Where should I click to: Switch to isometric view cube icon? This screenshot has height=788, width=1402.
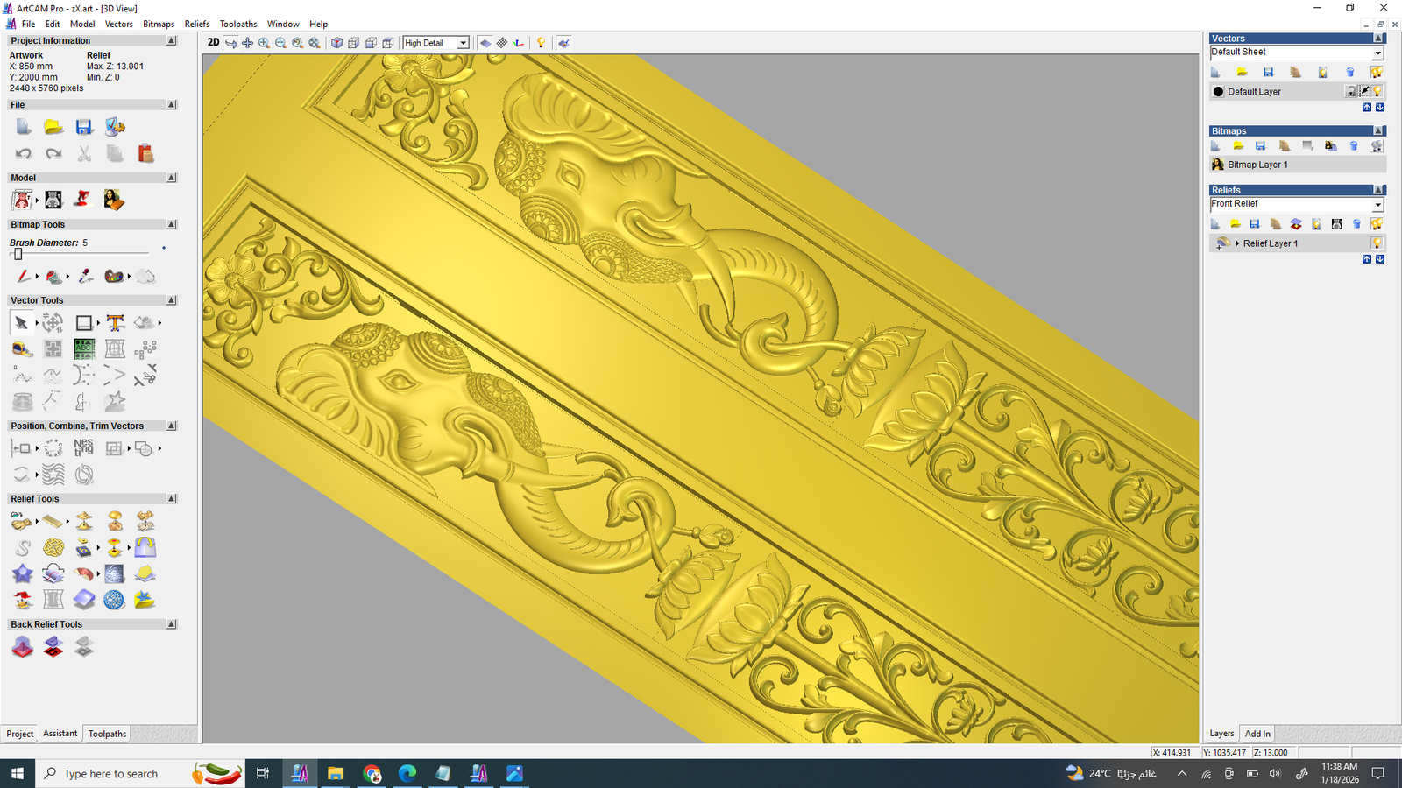336,43
